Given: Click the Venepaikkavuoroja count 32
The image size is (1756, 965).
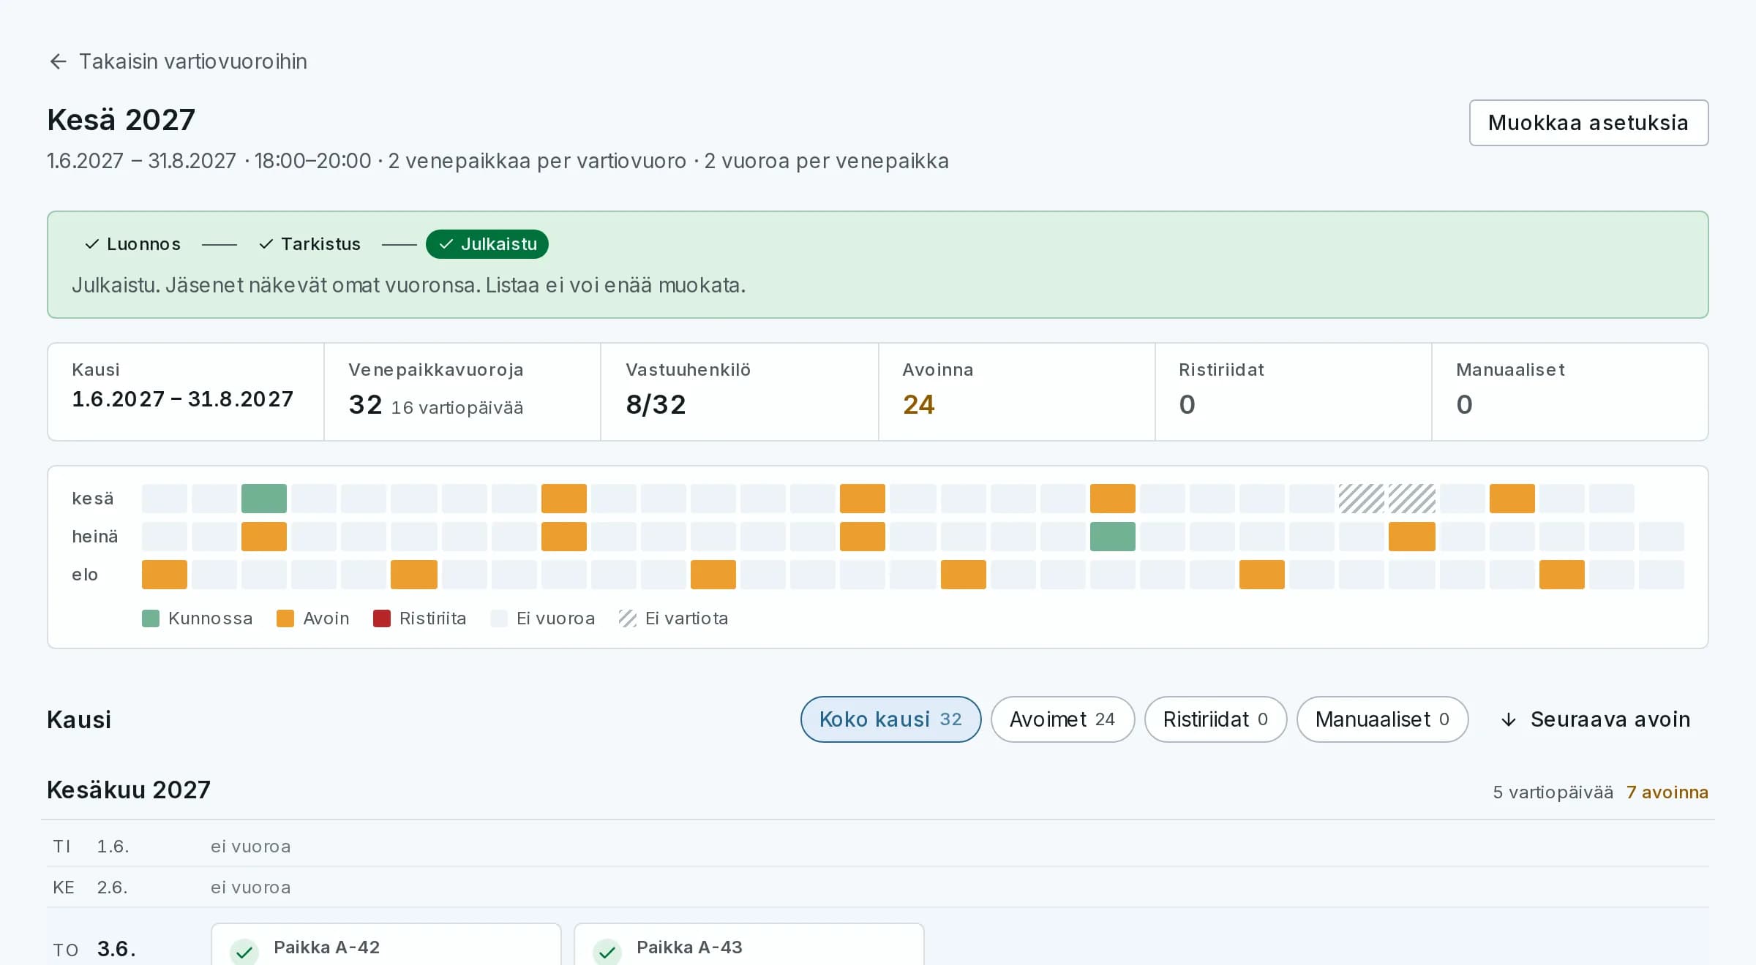Looking at the screenshot, I should pyautogui.click(x=366, y=404).
